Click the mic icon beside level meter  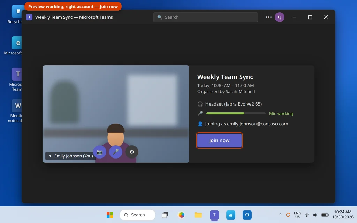click(x=200, y=113)
